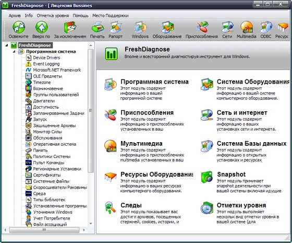Click the Сеть и интернет heading link

pos(242,113)
